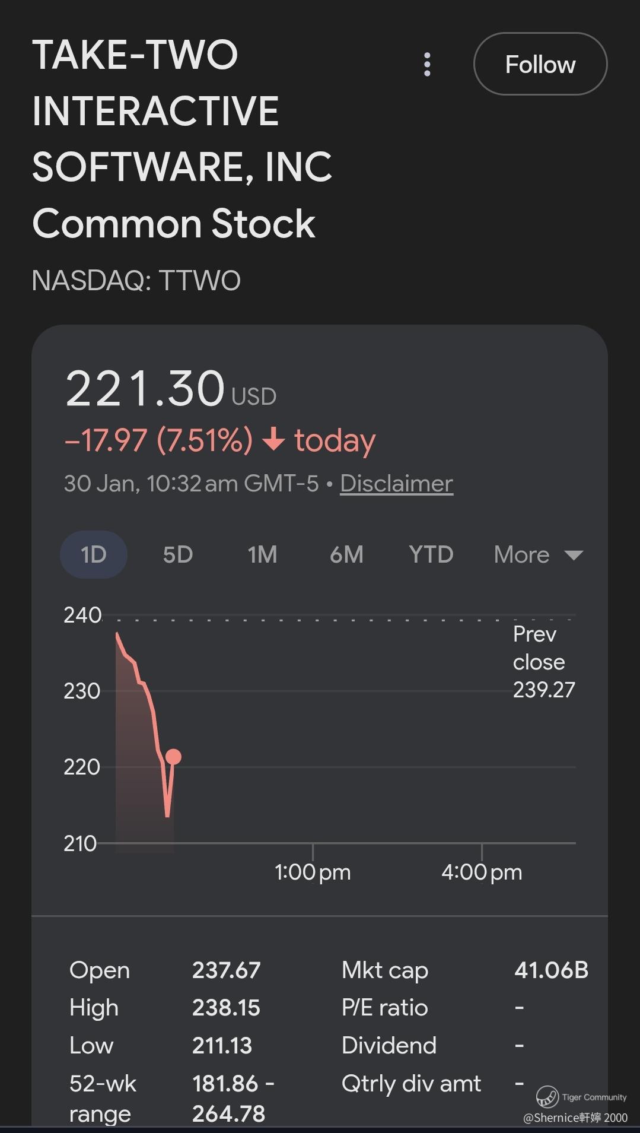Click the Prev close 239.27 label
640x1133 pixels.
543,662
